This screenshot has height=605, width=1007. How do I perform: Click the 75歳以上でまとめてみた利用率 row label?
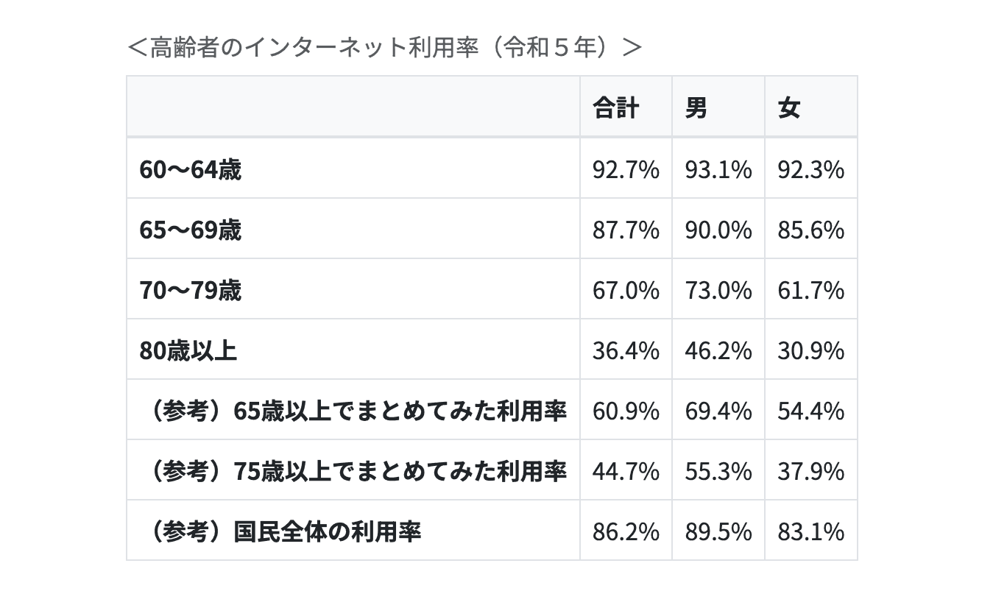click(358, 471)
